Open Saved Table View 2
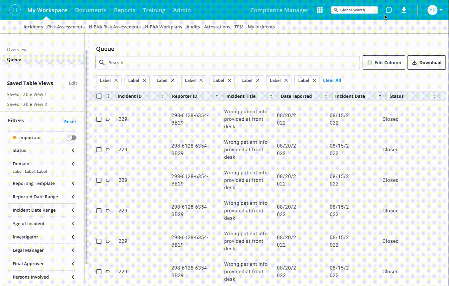This screenshot has width=449, height=286. point(27,104)
